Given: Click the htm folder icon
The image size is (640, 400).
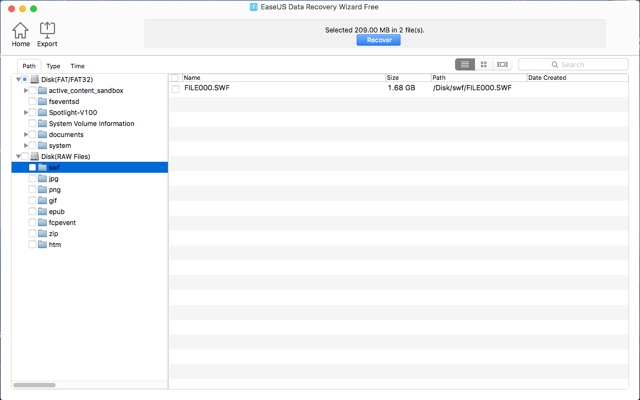Looking at the screenshot, I should point(42,244).
